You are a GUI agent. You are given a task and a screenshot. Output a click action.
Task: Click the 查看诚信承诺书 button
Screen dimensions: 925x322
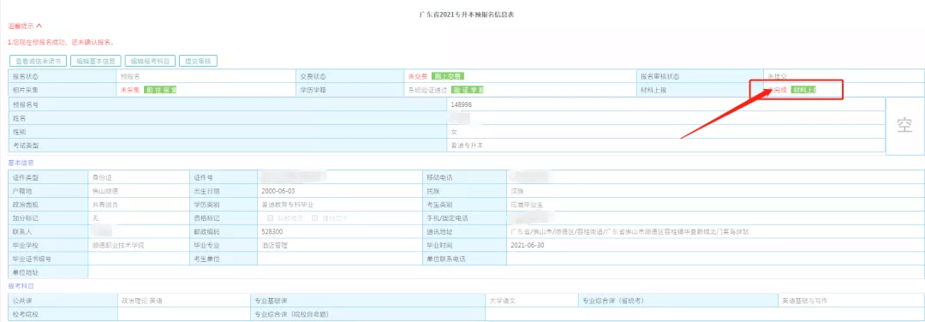coord(38,61)
